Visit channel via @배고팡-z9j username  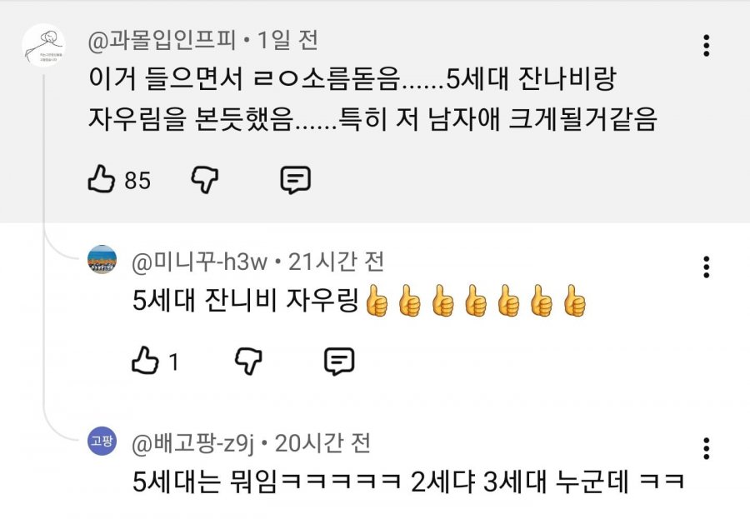coord(192,443)
